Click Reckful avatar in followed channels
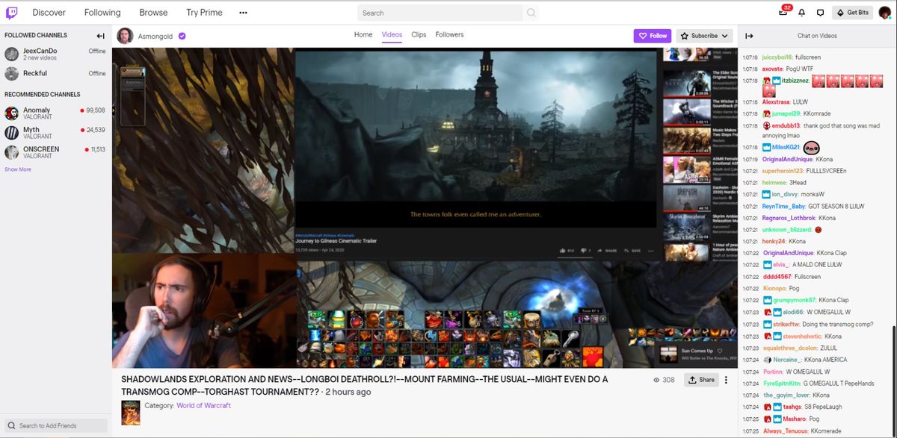Viewport: 897px width, 438px height. pos(11,73)
